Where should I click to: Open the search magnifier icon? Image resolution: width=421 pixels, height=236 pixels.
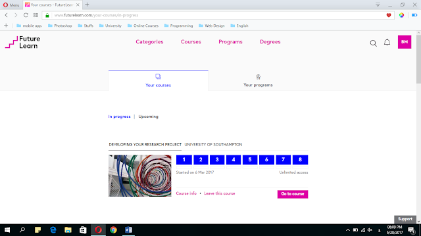[373, 43]
